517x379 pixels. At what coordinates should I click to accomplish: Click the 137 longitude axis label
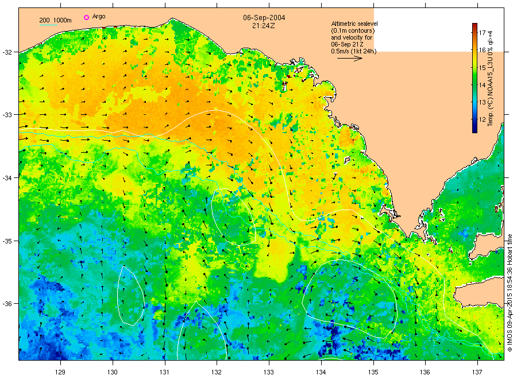(x=477, y=373)
